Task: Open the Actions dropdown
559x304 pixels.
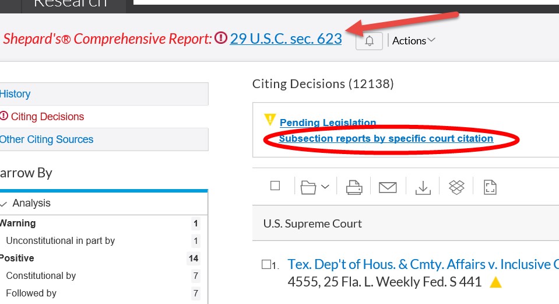Action: pos(413,41)
